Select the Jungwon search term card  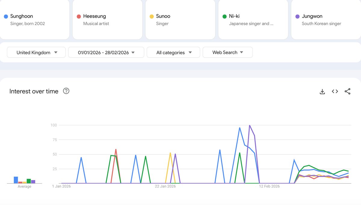pyautogui.click(x=326, y=20)
